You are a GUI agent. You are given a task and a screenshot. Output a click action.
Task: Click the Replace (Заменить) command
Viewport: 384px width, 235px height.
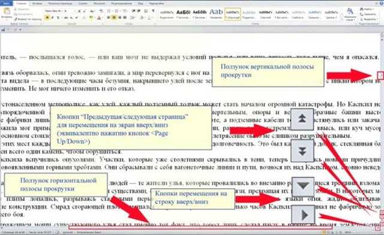point(368,14)
